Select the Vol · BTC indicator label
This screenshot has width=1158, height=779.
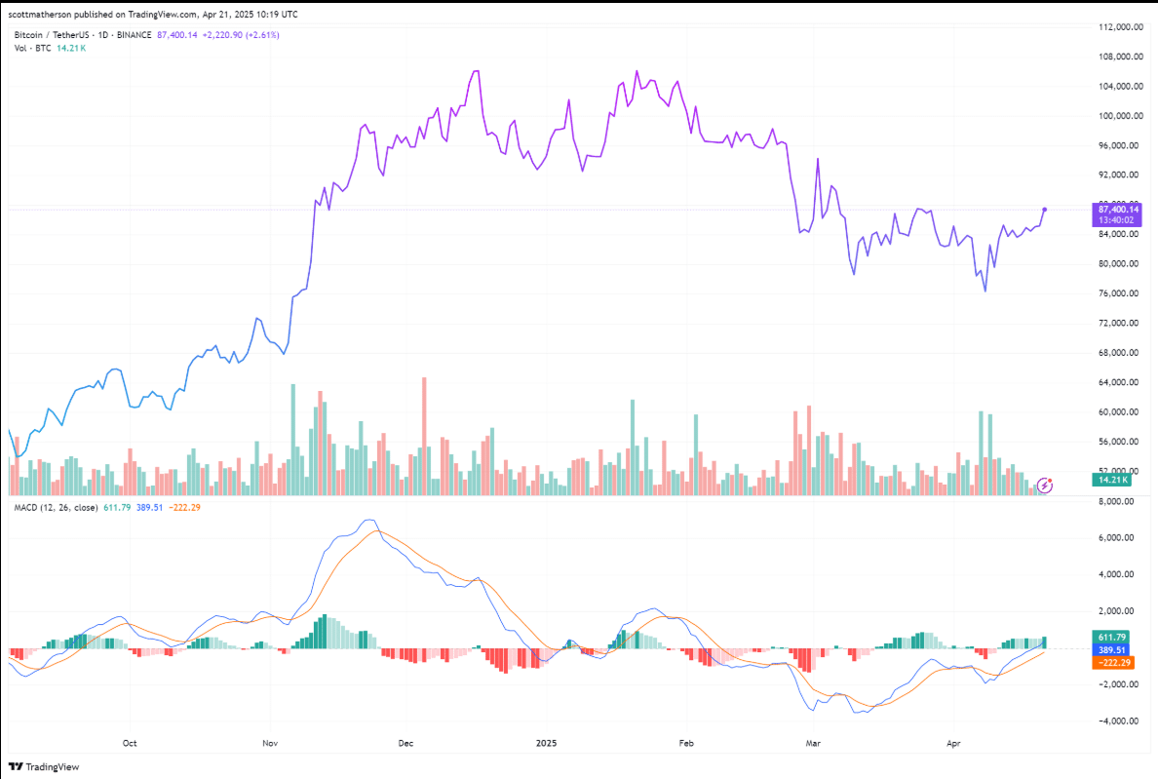click(33, 47)
